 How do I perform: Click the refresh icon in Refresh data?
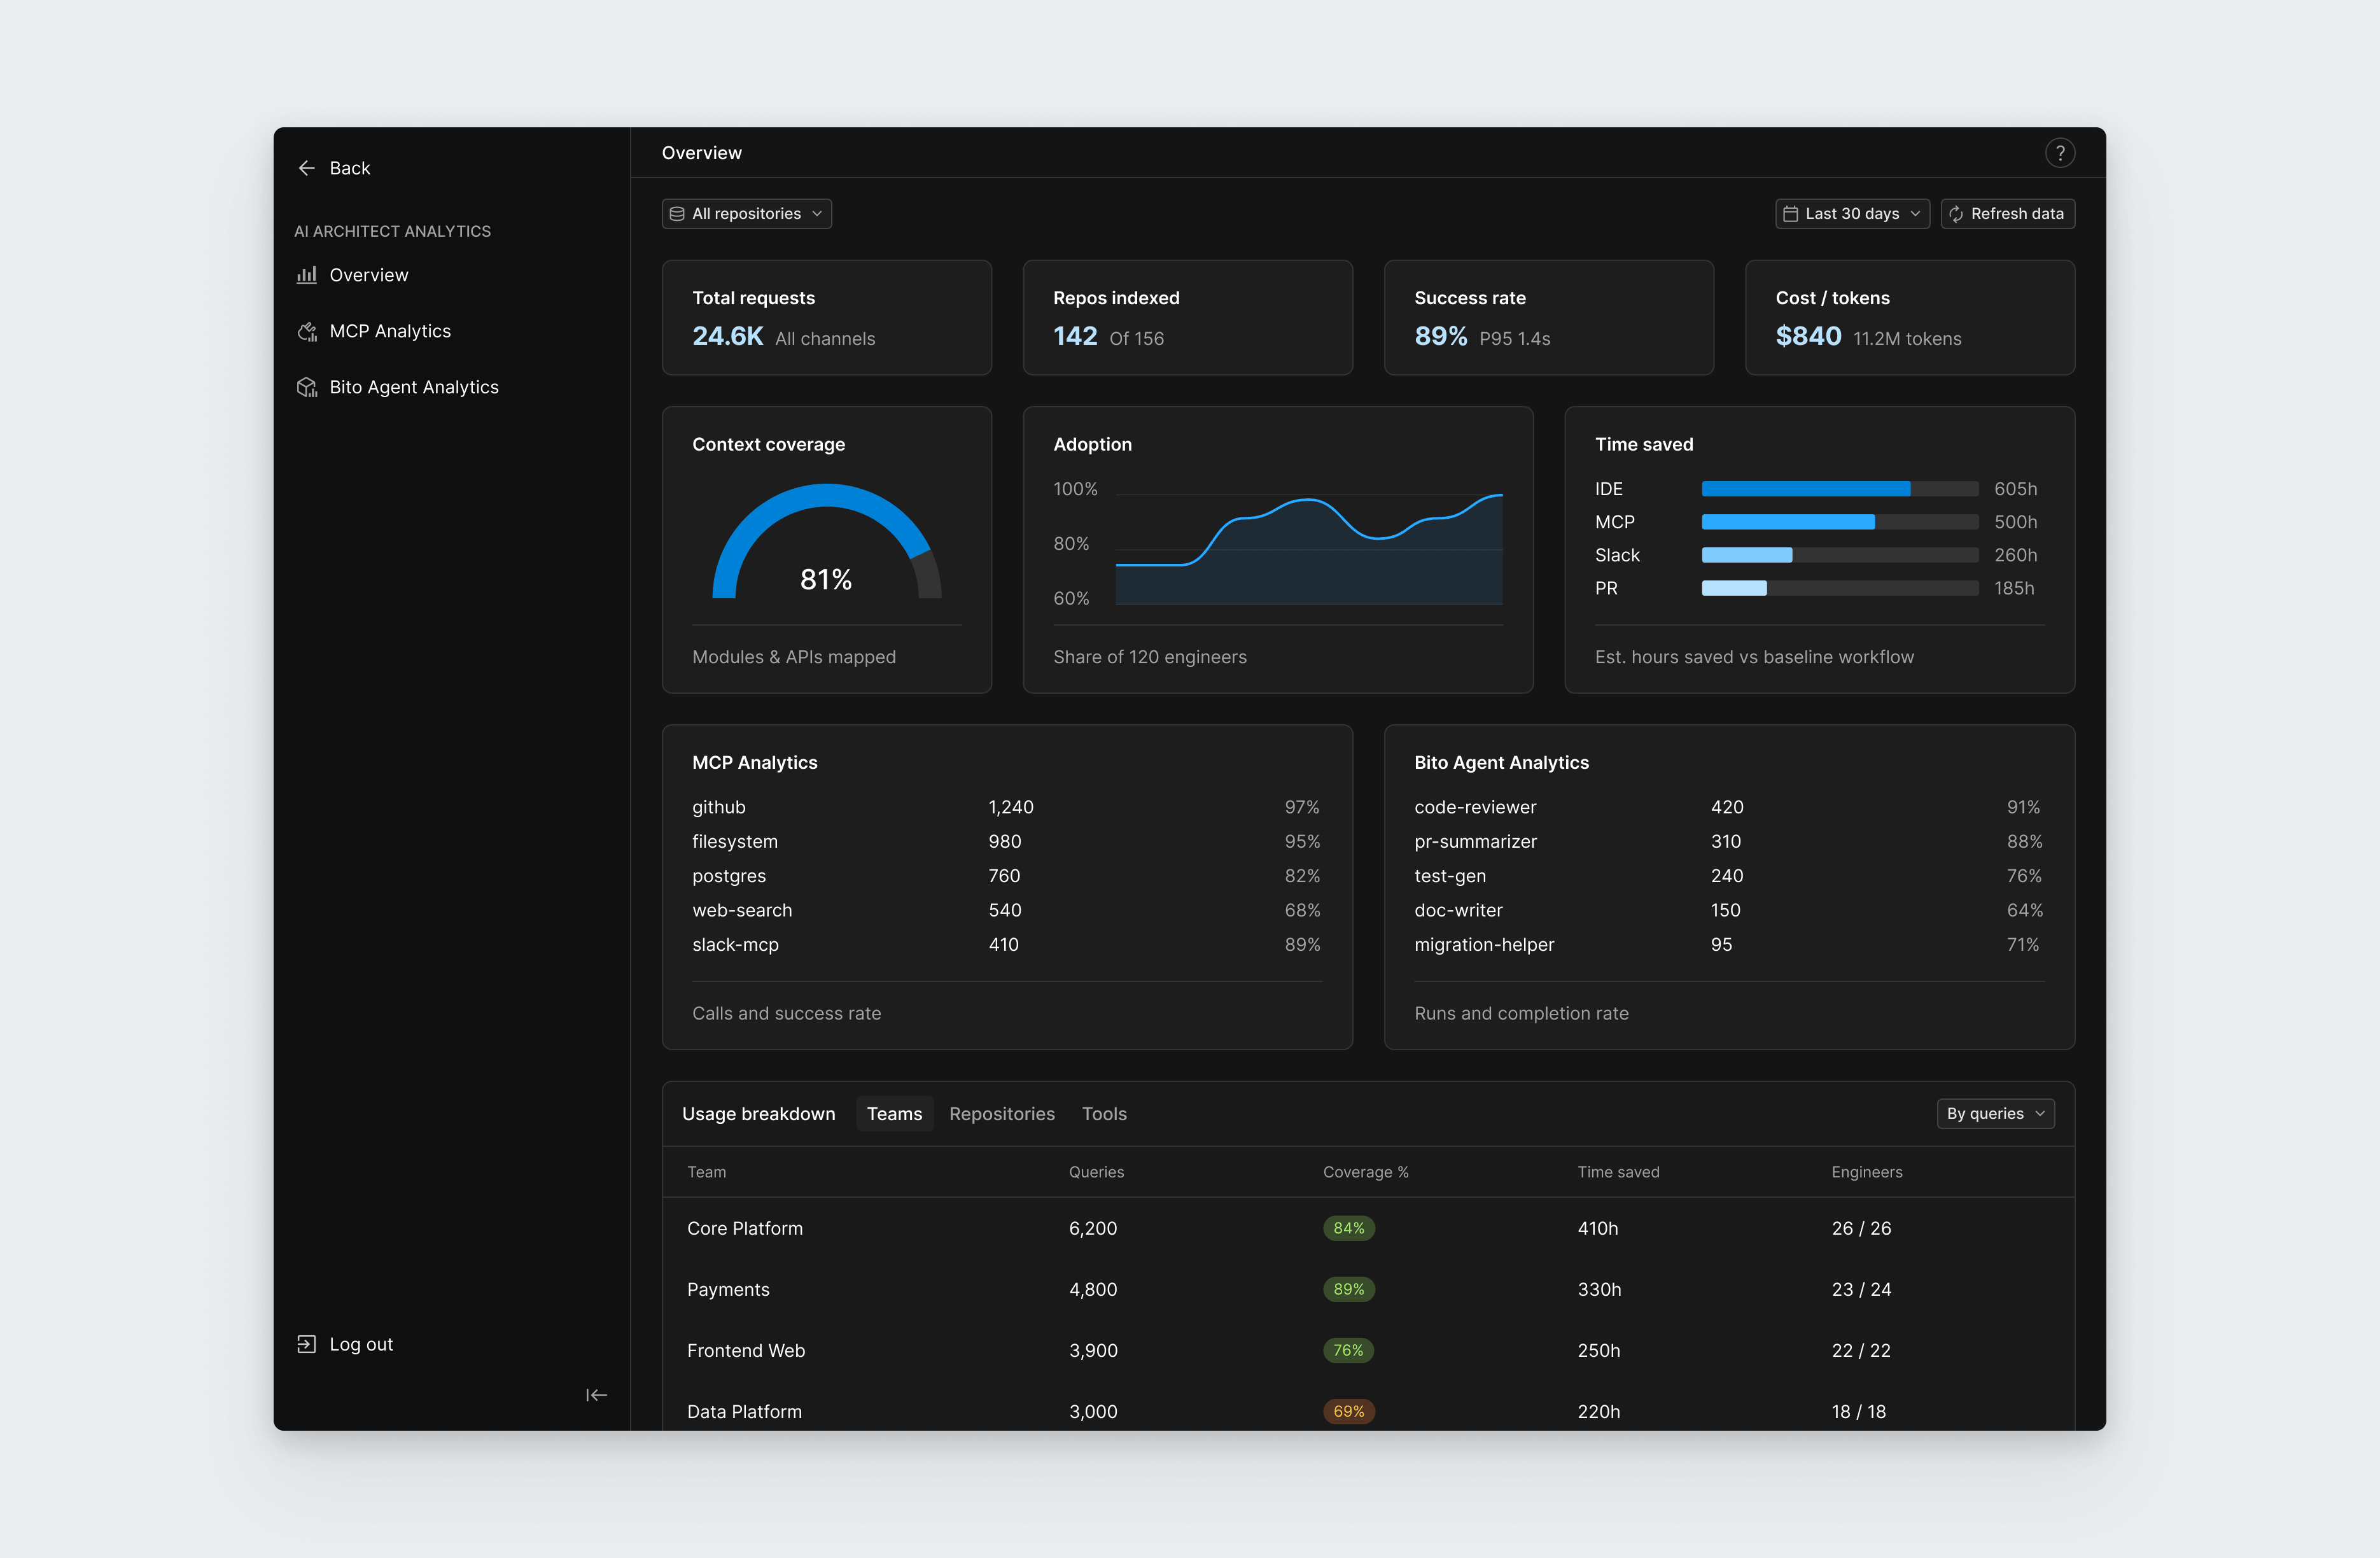click(1956, 214)
